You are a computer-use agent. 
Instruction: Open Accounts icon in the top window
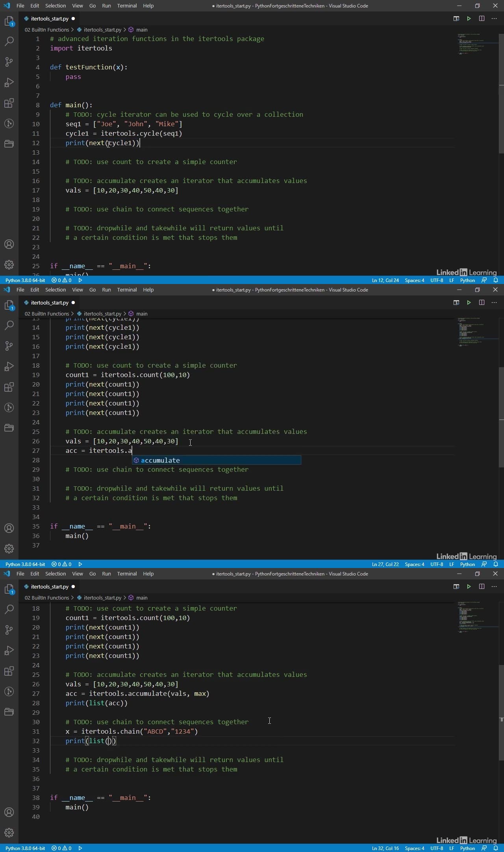9,244
